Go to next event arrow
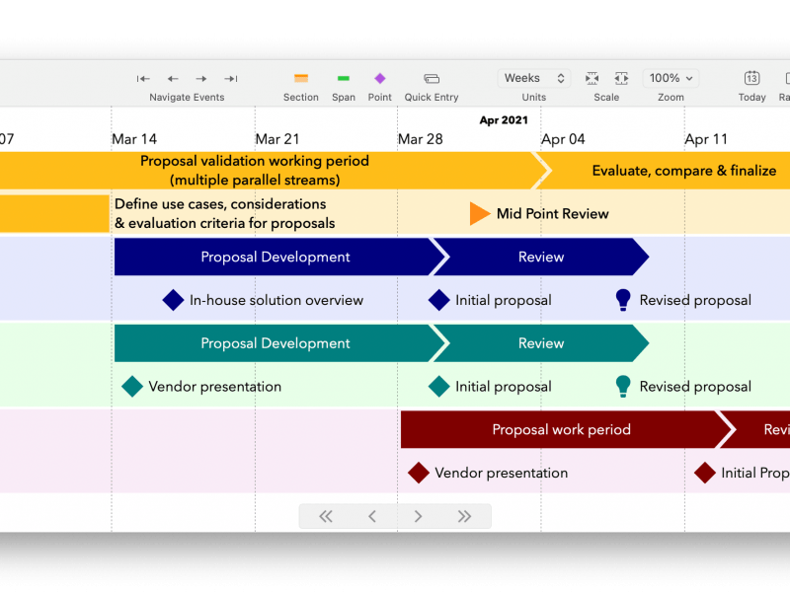 [x=201, y=79]
